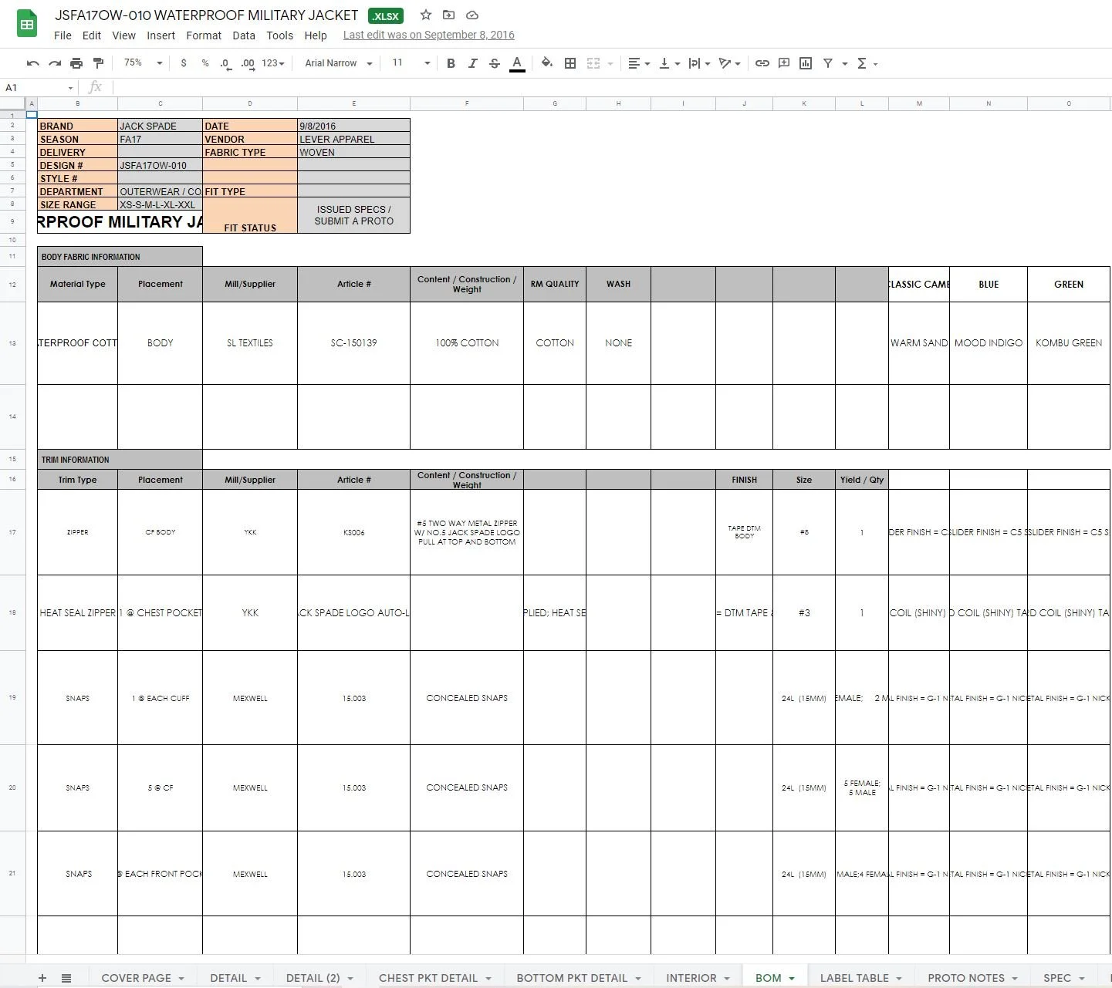Viewport: 1112px width, 988px height.
Task: Switch to the PROTO NOTES tab
Action: (x=972, y=977)
